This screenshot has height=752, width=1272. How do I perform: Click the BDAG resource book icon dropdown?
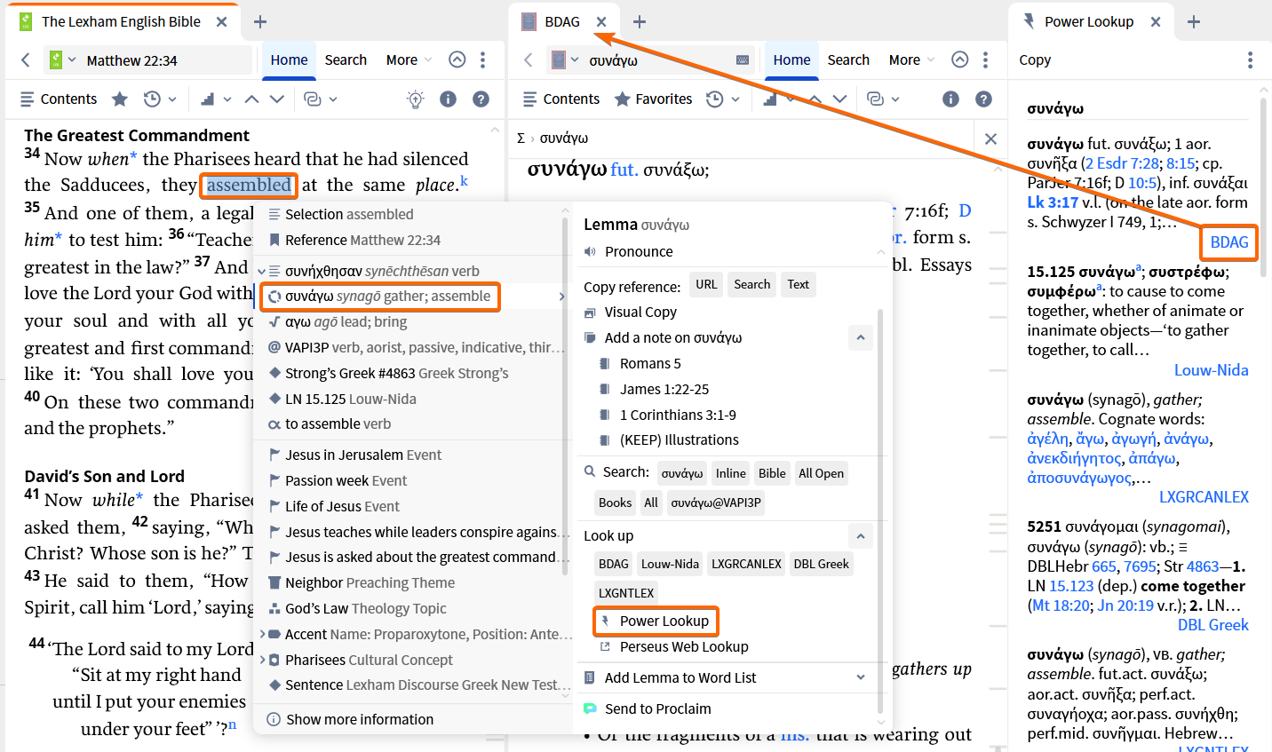pyautogui.click(x=565, y=59)
